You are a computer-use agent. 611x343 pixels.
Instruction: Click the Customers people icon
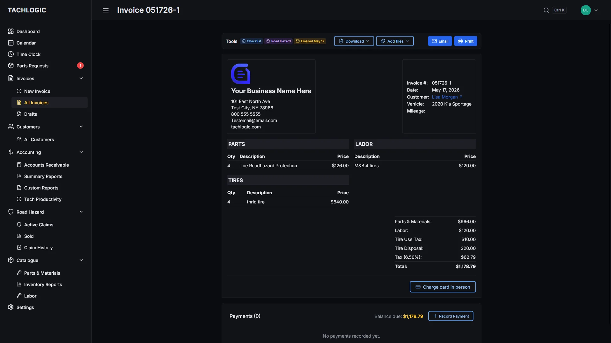pyautogui.click(x=11, y=127)
